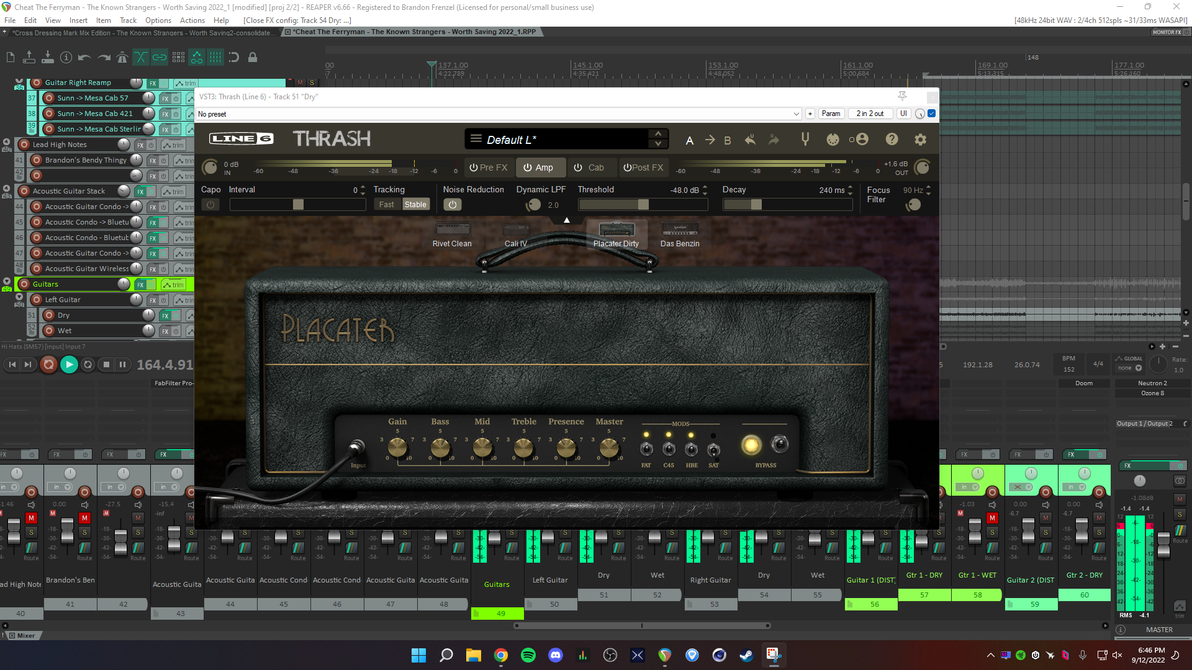Collapse the amp model selector triangle

click(566, 220)
